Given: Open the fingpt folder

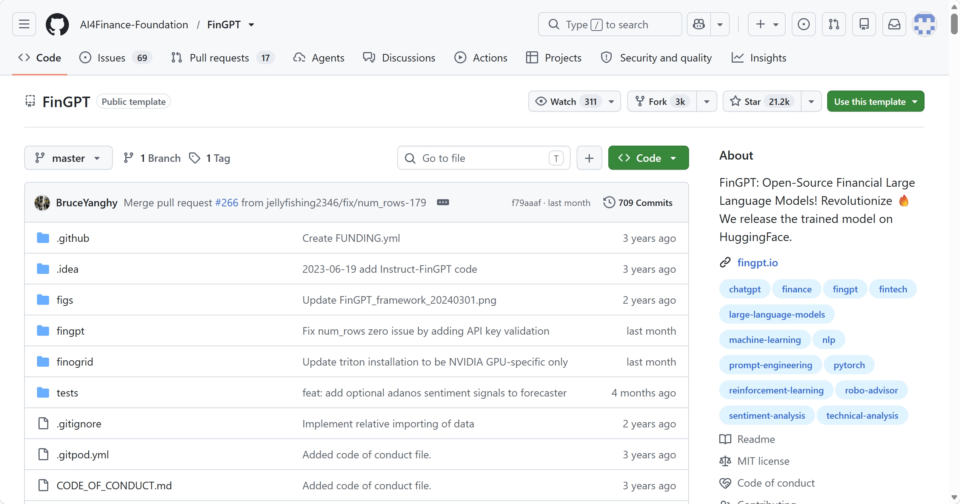Looking at the screenshot, I should (71, 331).
